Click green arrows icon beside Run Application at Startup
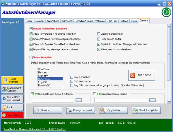 coord(98,94)
